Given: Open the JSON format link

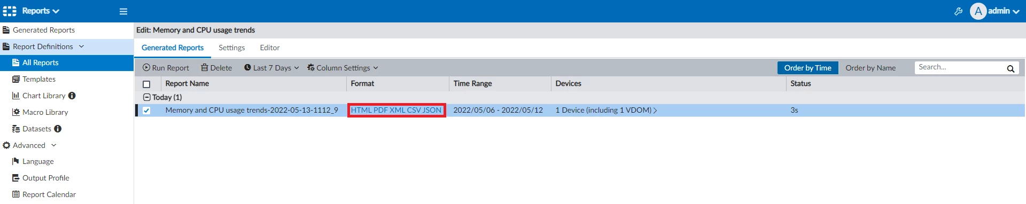Looking at the screenshot, I should click(x=432, y=110).
